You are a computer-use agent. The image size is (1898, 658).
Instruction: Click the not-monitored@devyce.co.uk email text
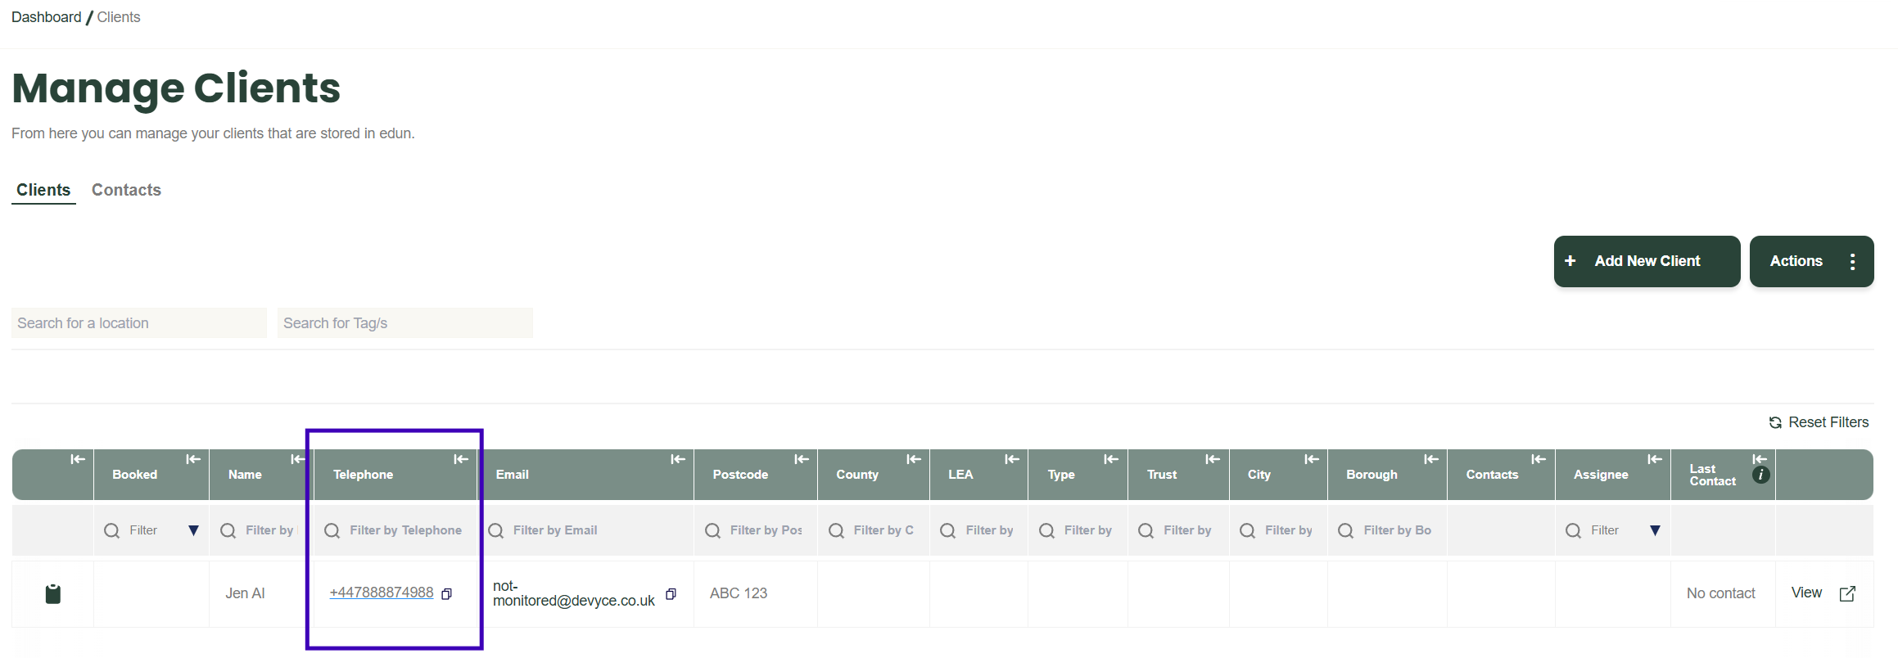click(574, 593)
